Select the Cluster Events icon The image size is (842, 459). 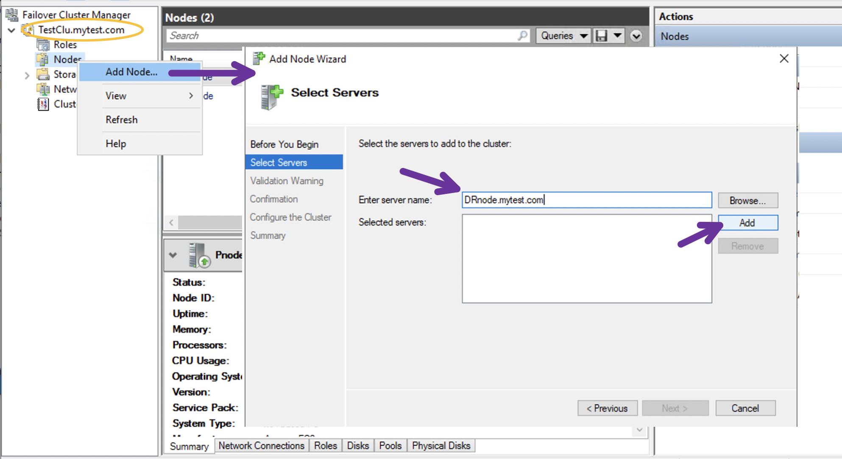click(x=43, y=104)
